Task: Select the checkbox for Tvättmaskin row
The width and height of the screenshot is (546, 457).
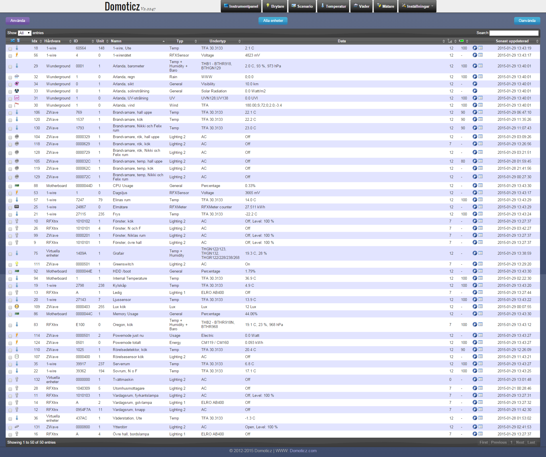Action: tap(10, 380)
